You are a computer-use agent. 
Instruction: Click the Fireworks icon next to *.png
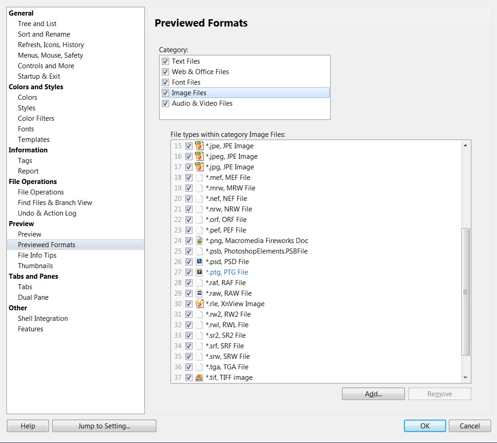click(199, 241)
